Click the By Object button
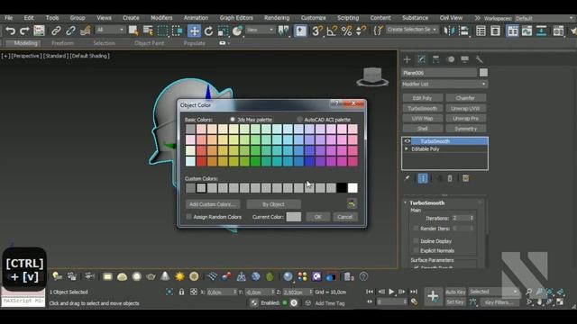577x324 pixels. 273,204
